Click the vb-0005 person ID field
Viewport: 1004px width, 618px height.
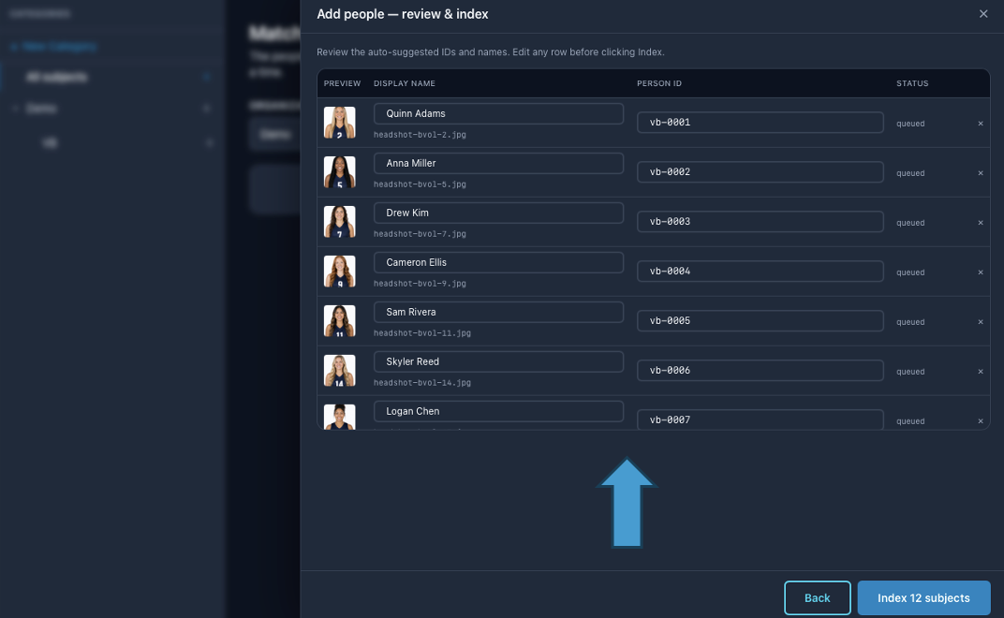(760, 321)
